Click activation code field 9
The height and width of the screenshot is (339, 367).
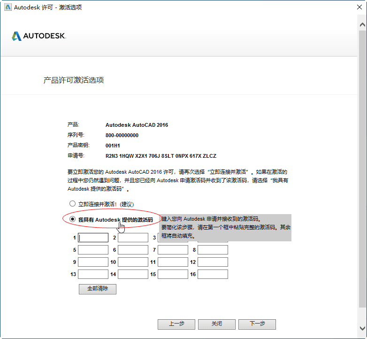point(93,262)
